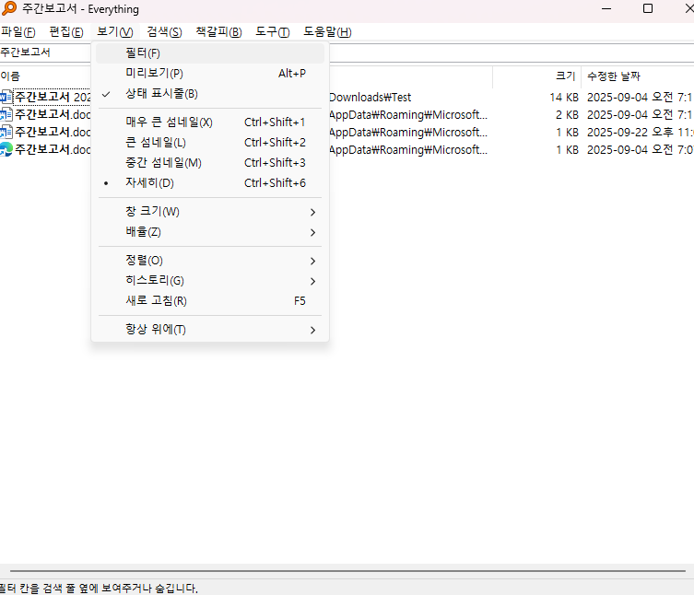Select date 2025-09-04 오전 7:0 cell

pos(640,150)
